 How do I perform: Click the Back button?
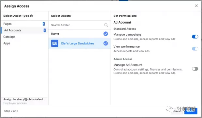tap(177, 111)
